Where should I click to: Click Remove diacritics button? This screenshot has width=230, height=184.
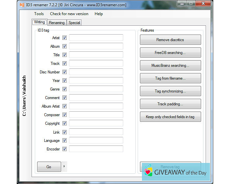[x=170, y=40]
